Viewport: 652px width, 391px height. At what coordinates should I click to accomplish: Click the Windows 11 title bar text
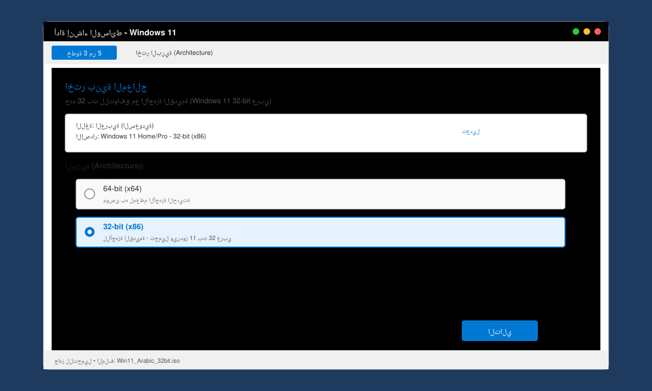click(x=115, y=33)
